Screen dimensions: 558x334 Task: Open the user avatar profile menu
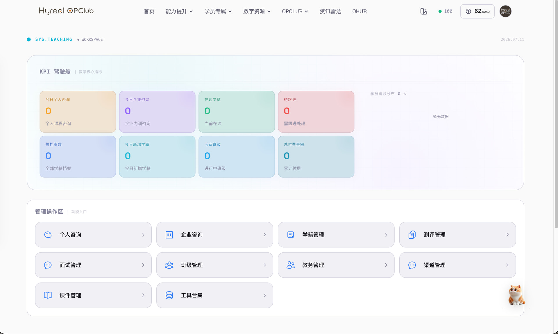pyautogui.click(x=505, y=11)
